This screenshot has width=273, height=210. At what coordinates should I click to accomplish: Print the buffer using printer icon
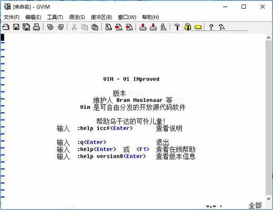36,27
